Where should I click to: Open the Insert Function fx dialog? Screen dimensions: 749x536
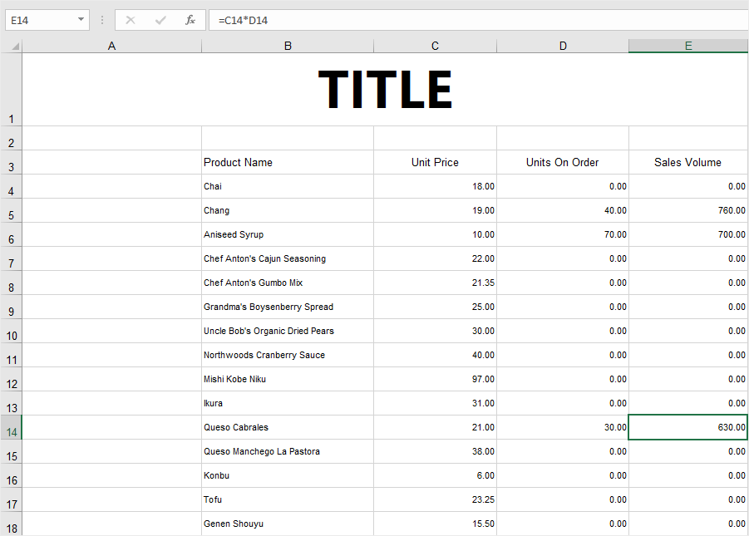190,20
